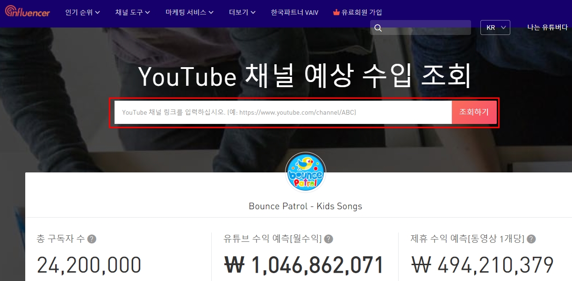The width and height of the screenshot is (572, 281).
Task: Expand the 채널 도구 menu
Action: tap(133, 13)
